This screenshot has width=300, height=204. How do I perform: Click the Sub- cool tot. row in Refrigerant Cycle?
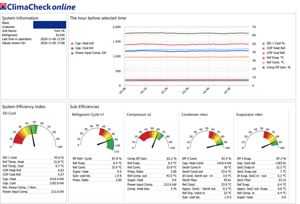pyautogui.click(x=97, y=176)
